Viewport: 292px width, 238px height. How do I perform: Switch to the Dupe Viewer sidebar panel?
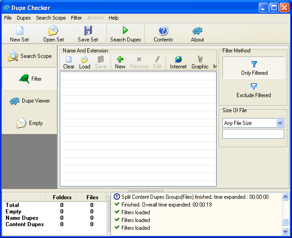[30, 101]
